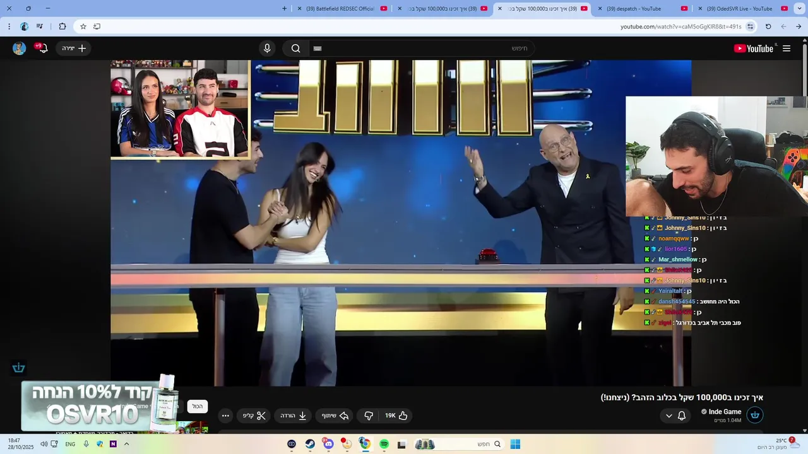Share the video via שיתוף button

click(x=335, y=416)
